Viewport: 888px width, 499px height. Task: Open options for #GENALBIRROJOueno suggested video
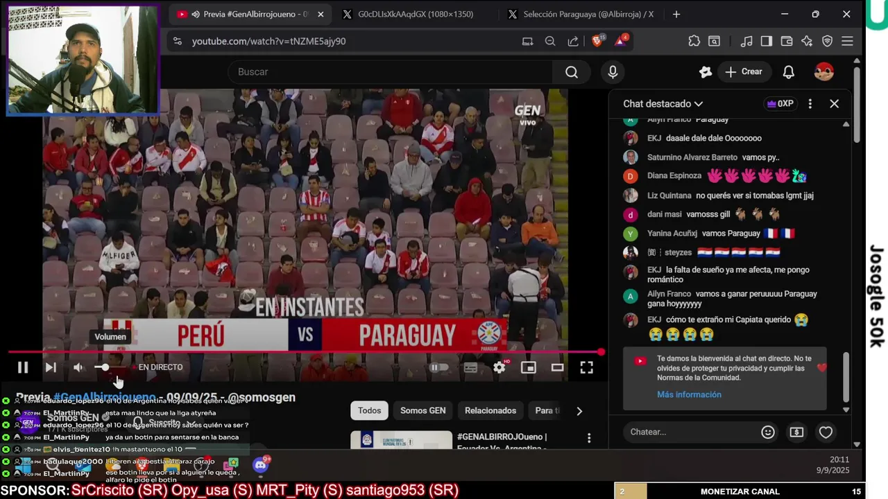point(589,438)
